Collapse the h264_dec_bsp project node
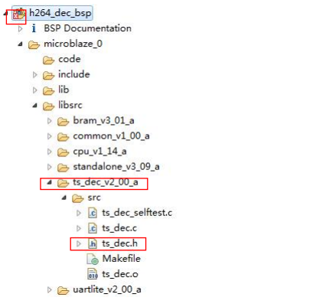 point(5,13)
